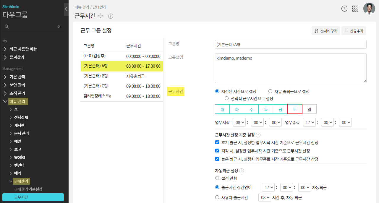
Task: Click the user profile avatar
Action: pos(369,9)
